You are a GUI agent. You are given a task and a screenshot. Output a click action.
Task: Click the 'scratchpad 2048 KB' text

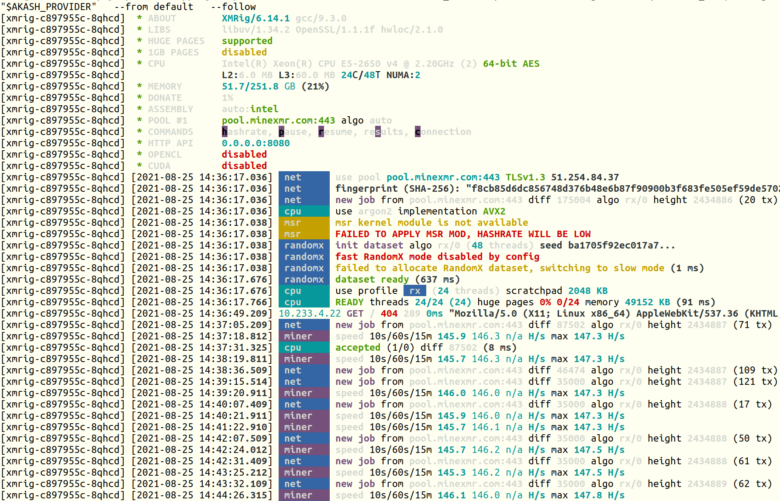pyautogui.click(x=556, y=291)
